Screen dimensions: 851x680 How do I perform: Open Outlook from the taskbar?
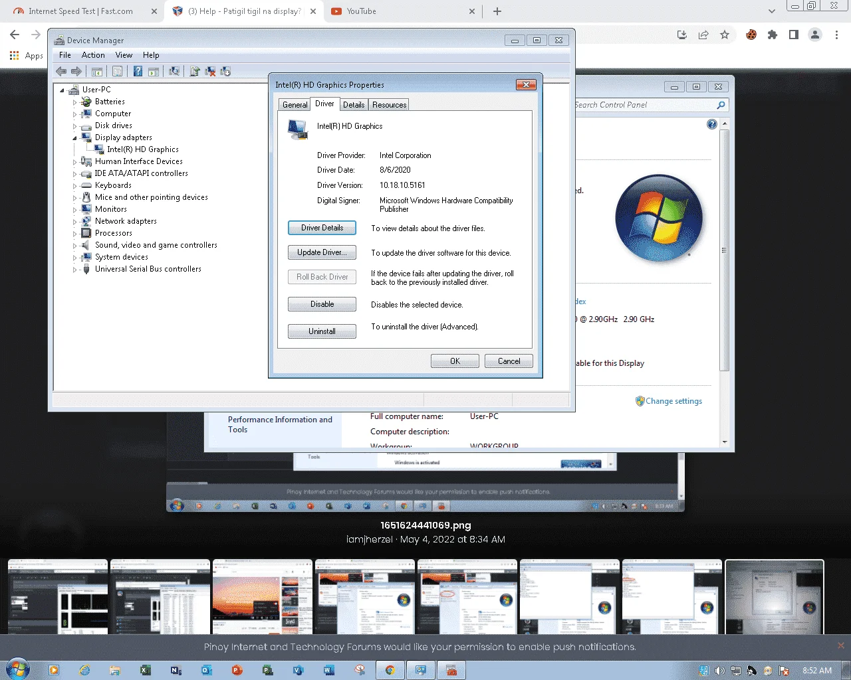(x=207, y=670)
